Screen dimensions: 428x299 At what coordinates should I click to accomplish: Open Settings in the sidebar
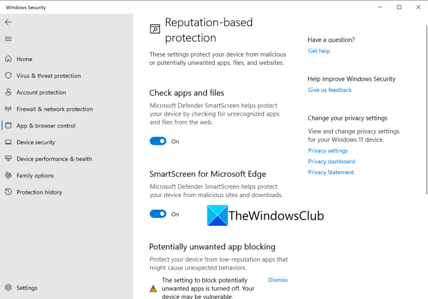coord(26,287)
